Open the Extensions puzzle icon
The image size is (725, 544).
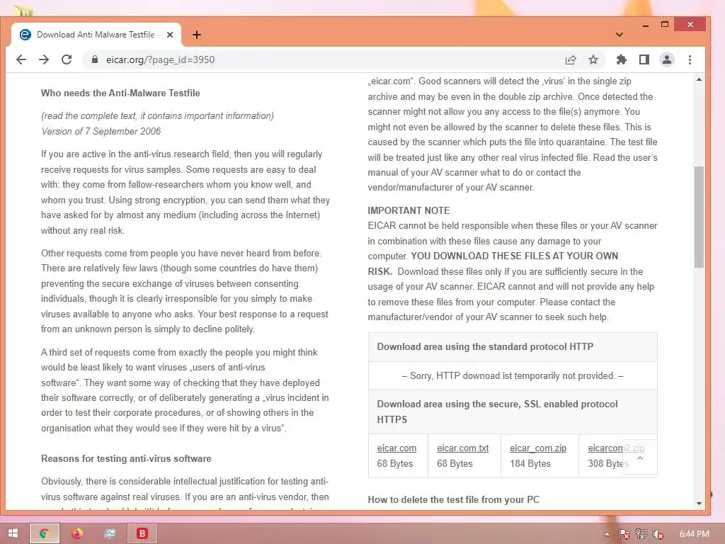(622, 59)
